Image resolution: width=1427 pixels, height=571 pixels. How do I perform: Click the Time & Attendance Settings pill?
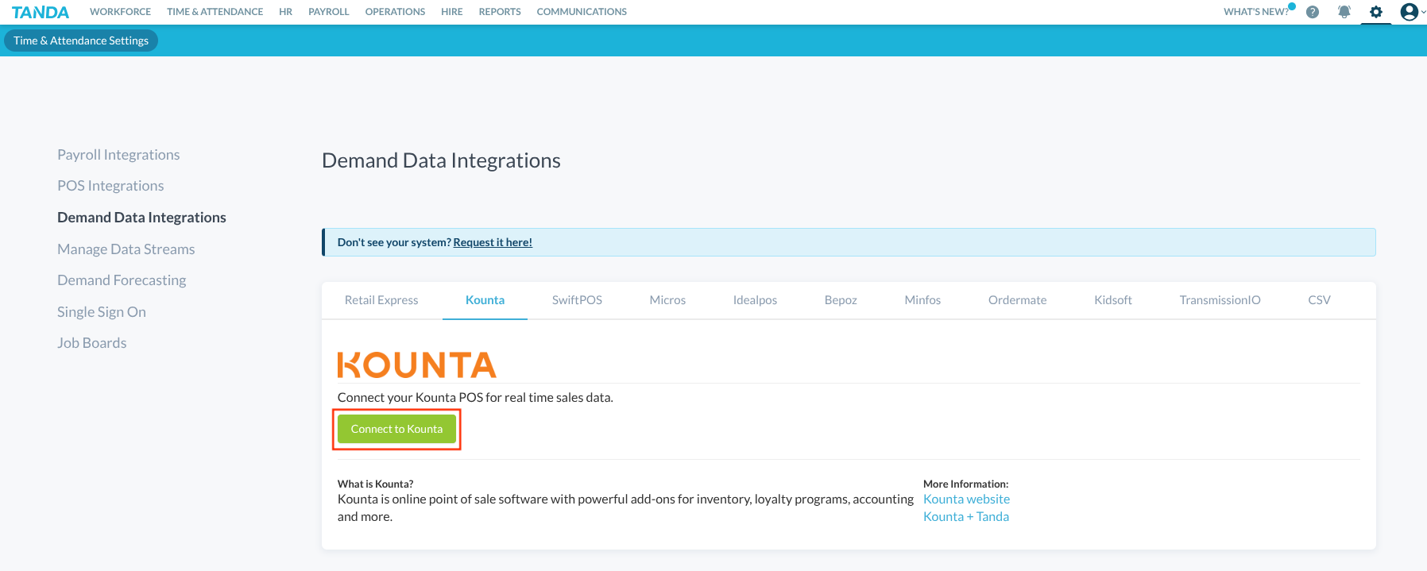81,41
